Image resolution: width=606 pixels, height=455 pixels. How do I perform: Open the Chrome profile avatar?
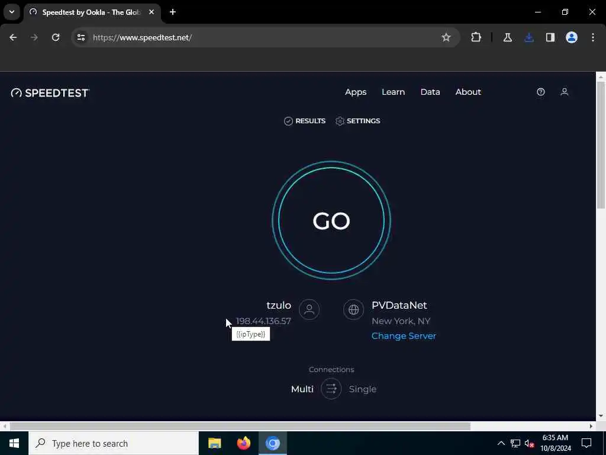[572, 37]
